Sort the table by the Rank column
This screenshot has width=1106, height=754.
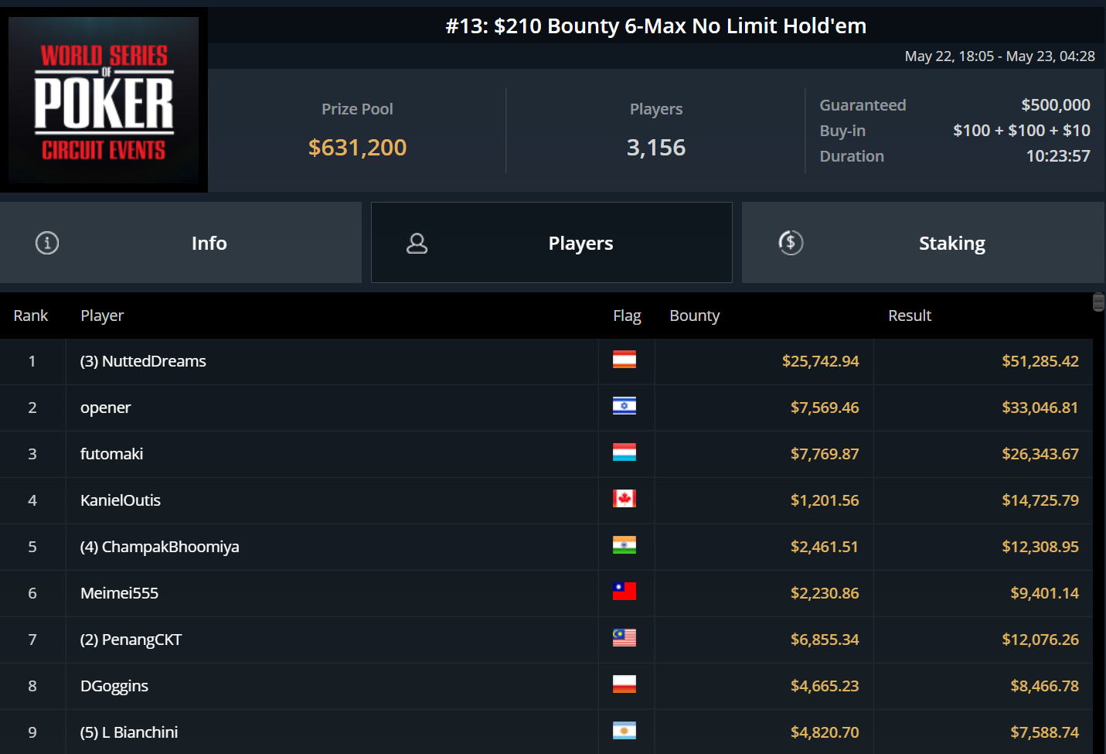[31, 316]
